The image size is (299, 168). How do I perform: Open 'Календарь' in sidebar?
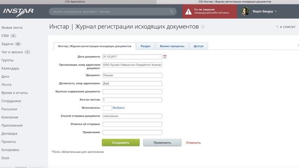coord(10,69)
